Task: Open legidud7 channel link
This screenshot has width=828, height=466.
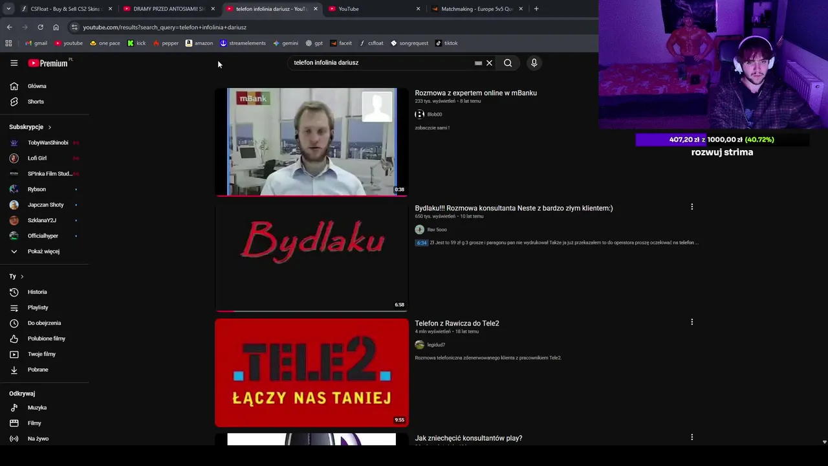Action: pyautogui.click(x=436, y=345)
